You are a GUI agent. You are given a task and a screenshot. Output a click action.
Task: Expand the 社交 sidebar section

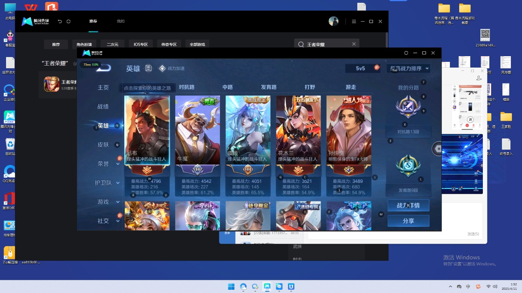click(x=118, y=221)
